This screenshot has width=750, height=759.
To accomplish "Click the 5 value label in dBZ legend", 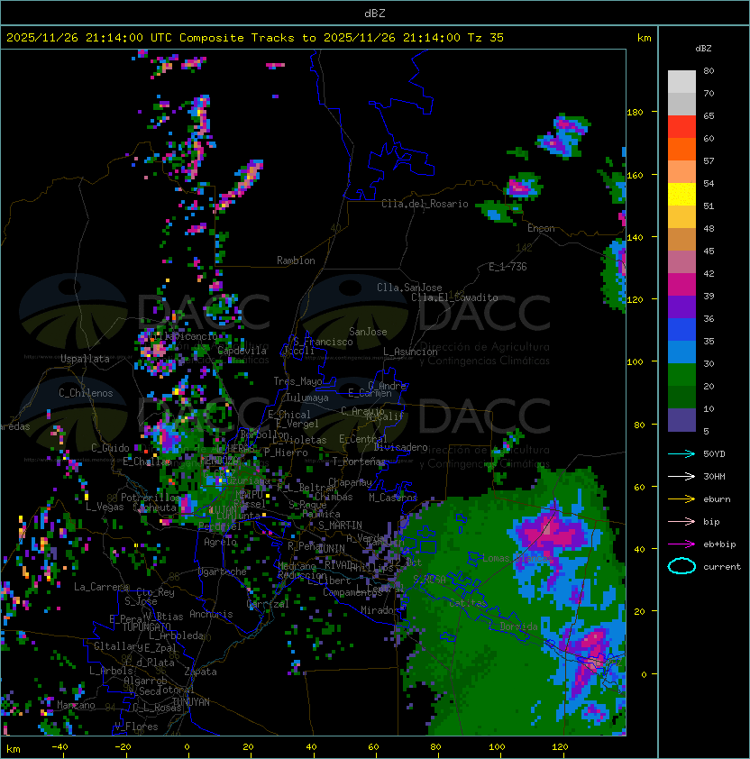I will coord(706,431).
